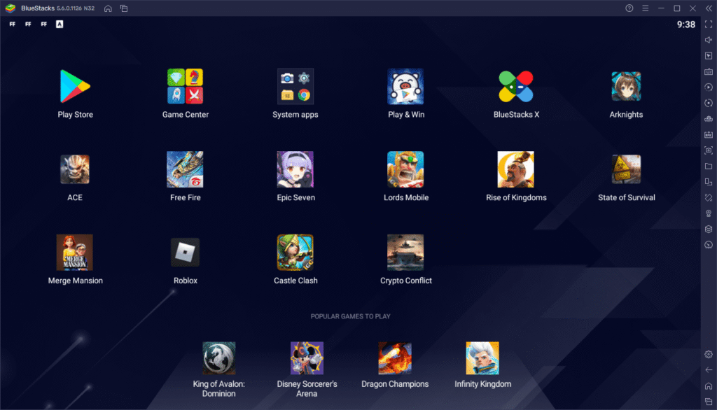Viewport: 717px width, 410px height.
Task: Click the home icon in the title bar
Action: tap(108, 8)
